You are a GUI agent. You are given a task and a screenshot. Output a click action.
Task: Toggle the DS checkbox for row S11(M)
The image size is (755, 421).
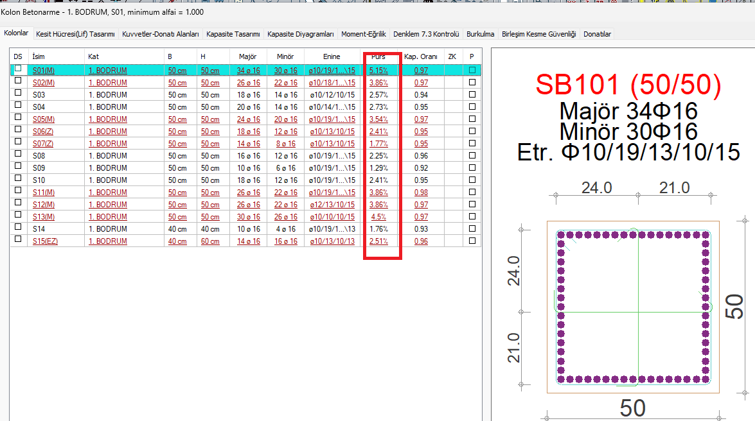pyautogui.click(x=18, y=191)
